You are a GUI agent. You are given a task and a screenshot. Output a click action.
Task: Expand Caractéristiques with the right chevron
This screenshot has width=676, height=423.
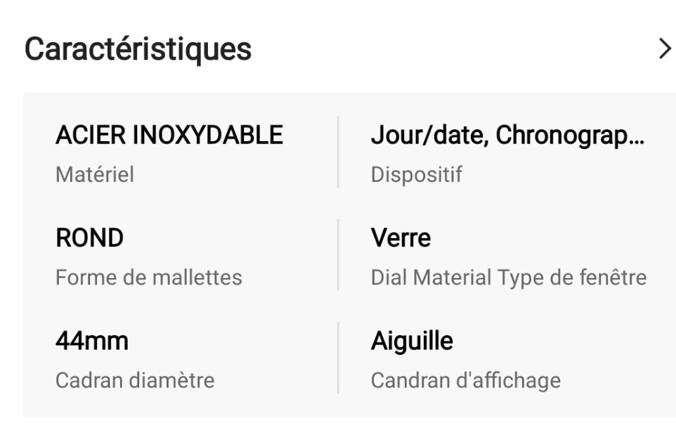664,49
